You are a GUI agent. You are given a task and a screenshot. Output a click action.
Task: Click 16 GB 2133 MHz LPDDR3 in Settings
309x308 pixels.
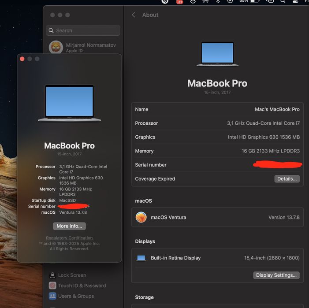tap(271, 151)
